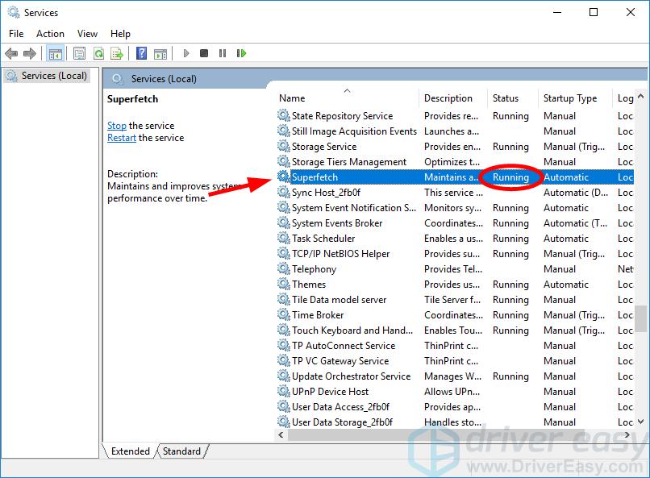Switch to the Extended tab
This screenshot has height=478, width=650.
tap(130, 451)
